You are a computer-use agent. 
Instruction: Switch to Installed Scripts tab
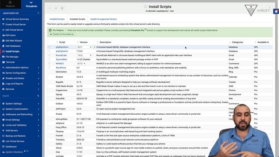(x=57, y=19)
